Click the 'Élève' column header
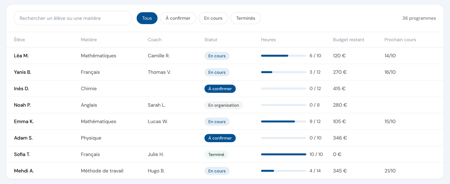This screenshot has height=184, width=450. point(19,40)
